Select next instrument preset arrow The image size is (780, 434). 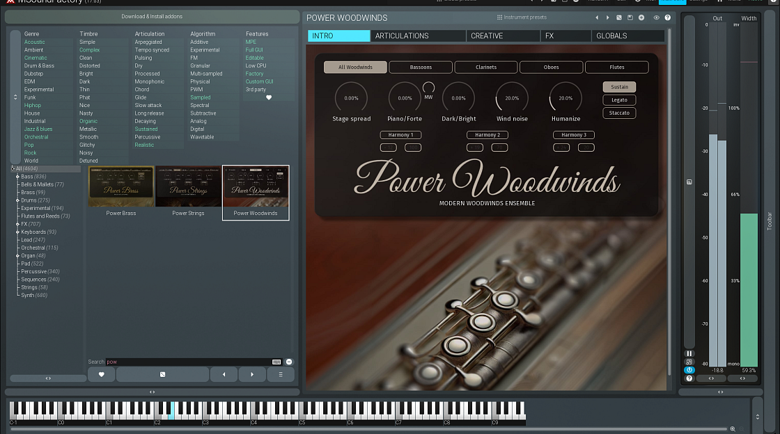pos(607,17)
